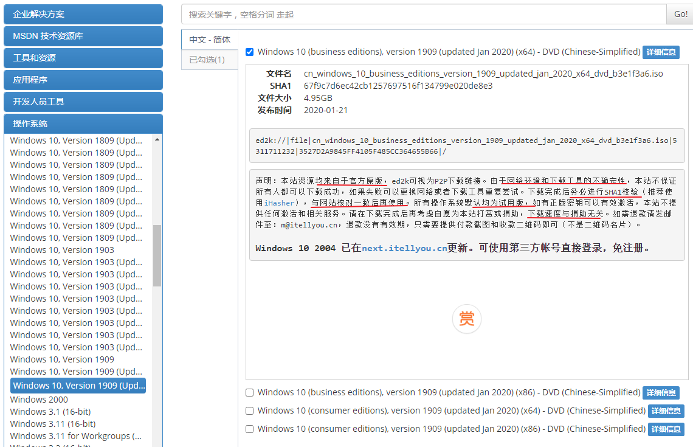Click the 4.95GB file size value

tap(318, 98)
